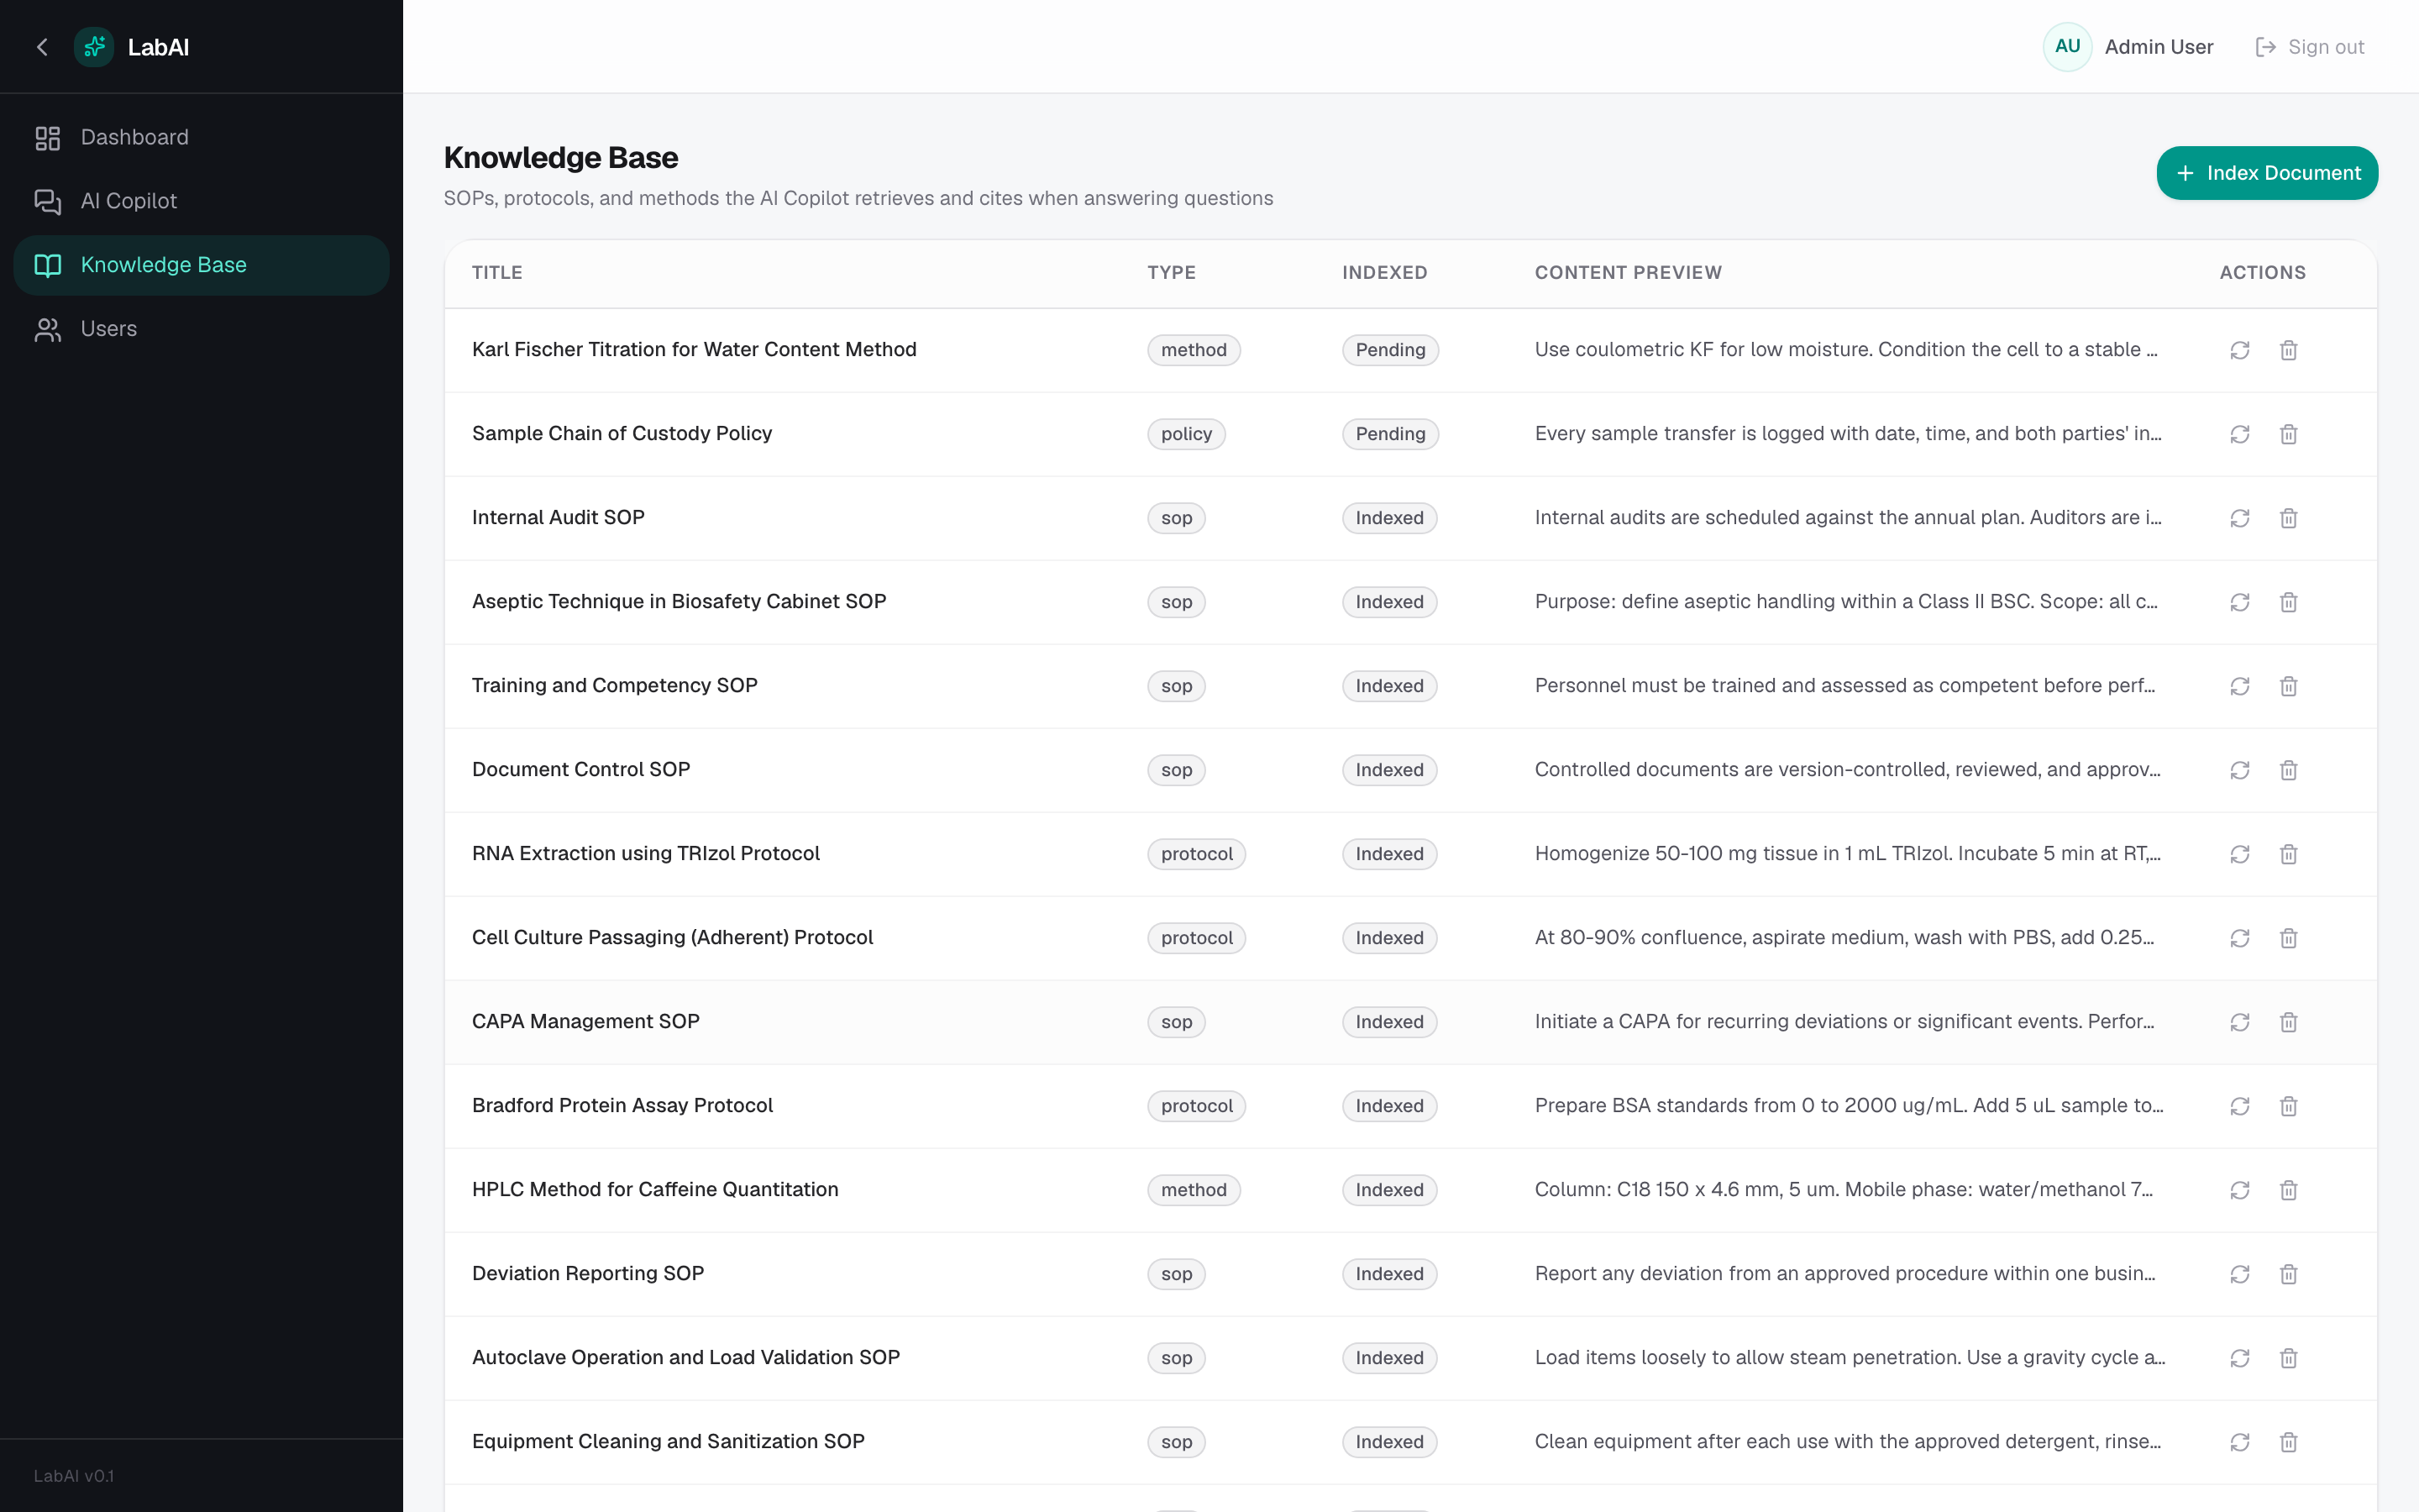The height and width of the screenshot is (1512, 2419).
Task: Reindex Cell Culture Passaging Protocol
Action: click(2239, 938)
